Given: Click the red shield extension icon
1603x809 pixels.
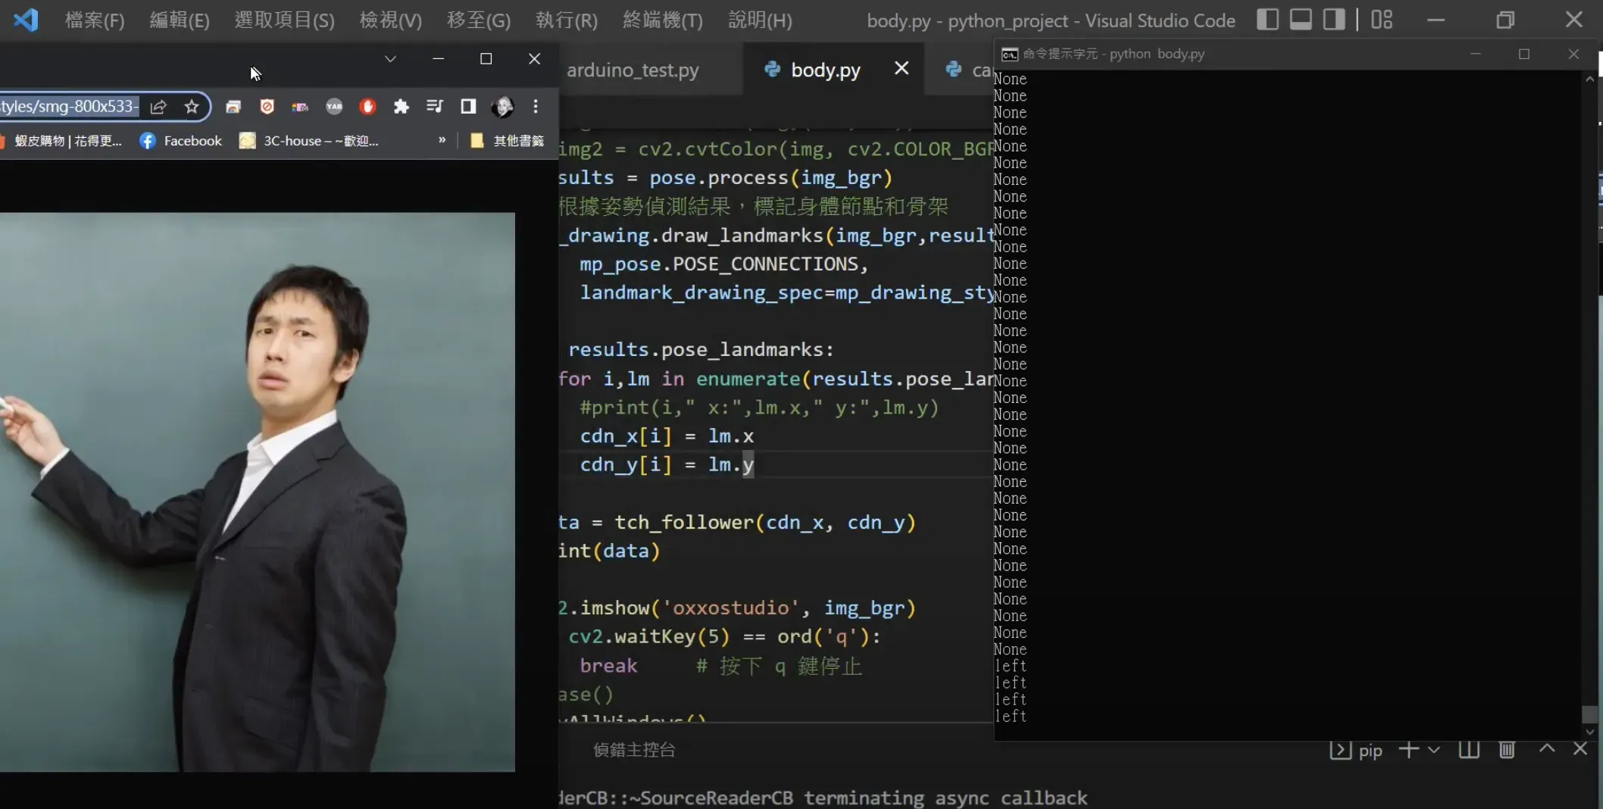Looking at the screenshot, I should click(267, 107).
